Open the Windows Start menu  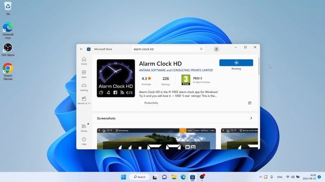(x=123, y=177)
